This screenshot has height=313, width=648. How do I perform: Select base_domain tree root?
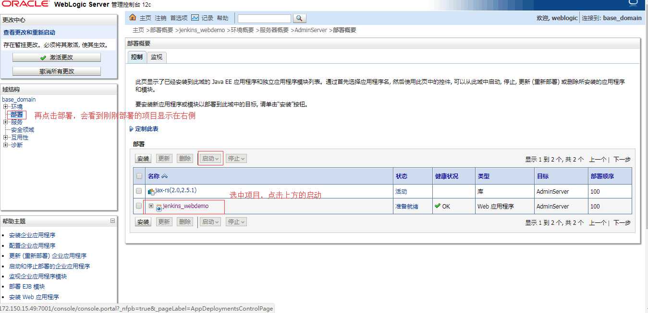pos(19,100)
